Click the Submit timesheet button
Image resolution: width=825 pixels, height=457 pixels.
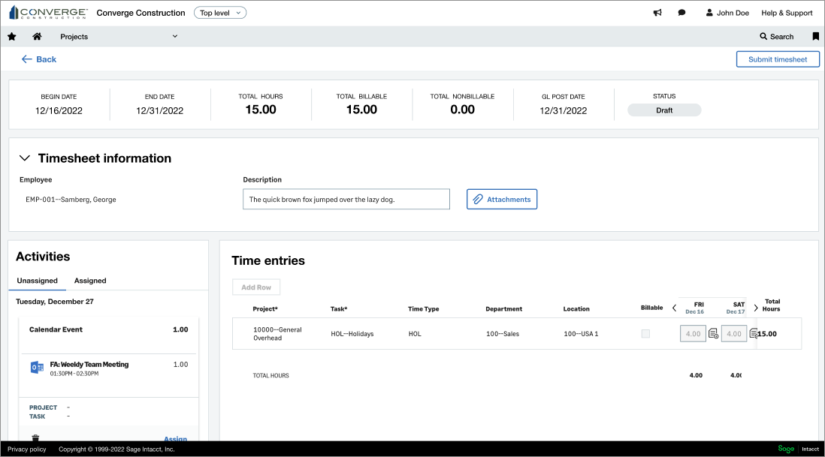pos(777,59)
